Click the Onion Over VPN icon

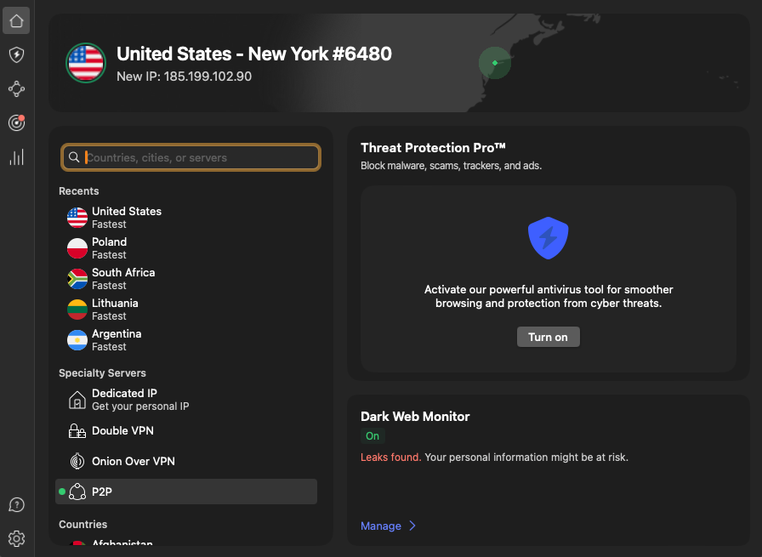click(77, 461)
